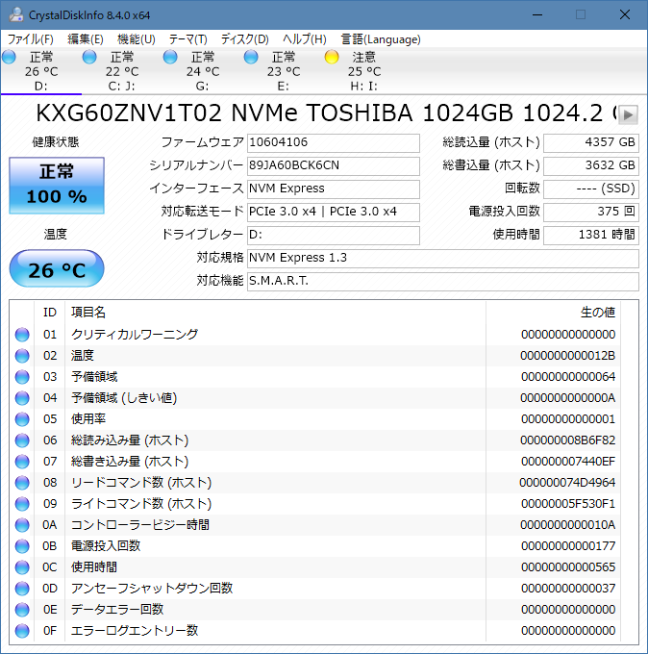Click blue status orb for drive D:
This screenshot has width=648, height=654.
pyautogui.click(x=9, y=57)
